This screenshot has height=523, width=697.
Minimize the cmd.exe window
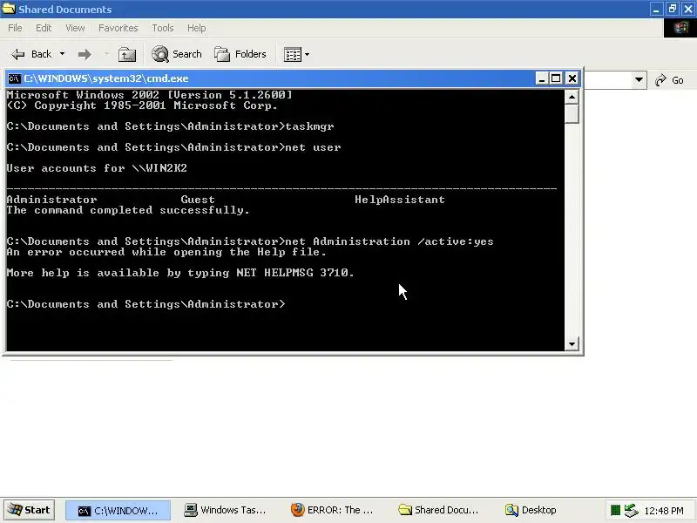point(541,78)
